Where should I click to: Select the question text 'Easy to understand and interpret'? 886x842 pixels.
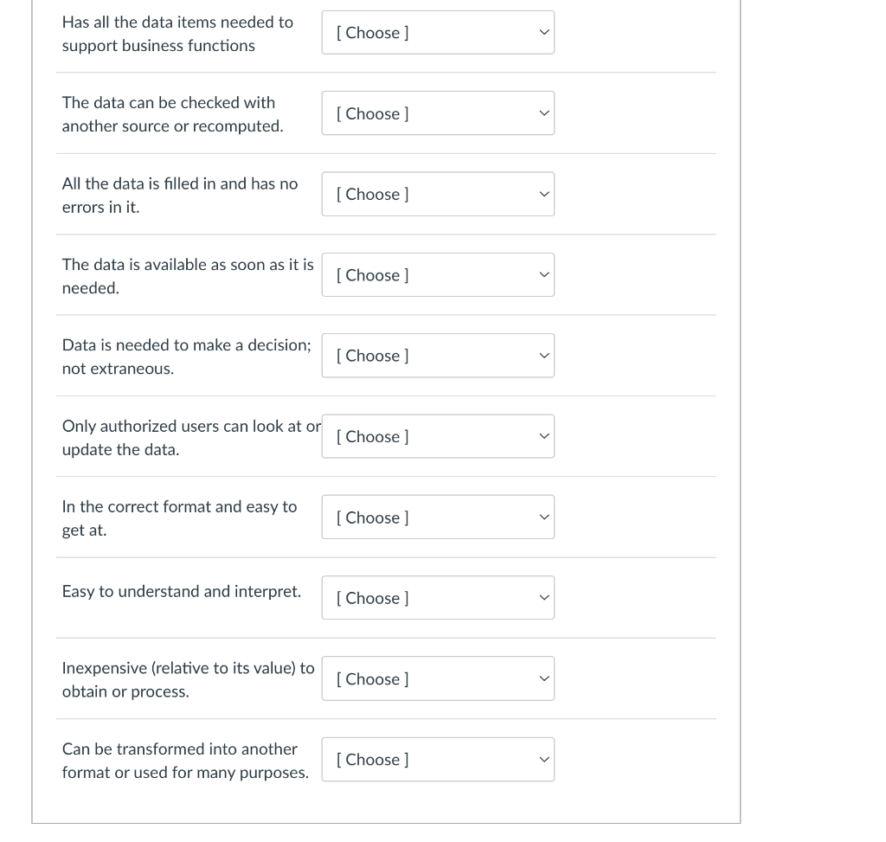[181, 591]
